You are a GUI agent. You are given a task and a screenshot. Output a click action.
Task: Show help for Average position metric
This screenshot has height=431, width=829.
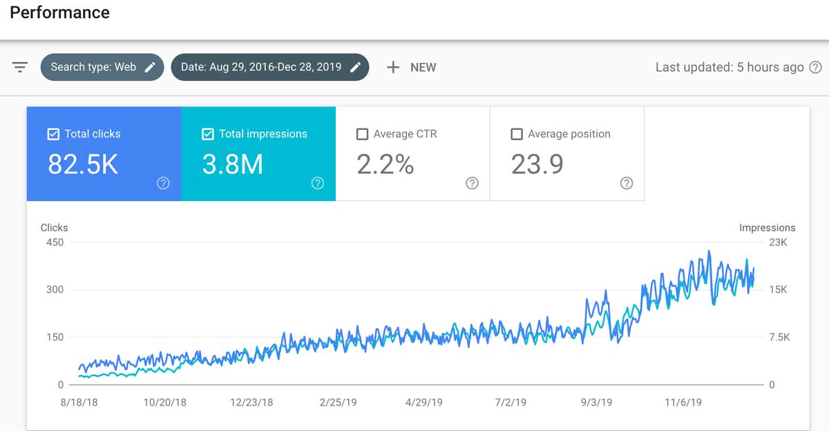[x=627, y=183]
